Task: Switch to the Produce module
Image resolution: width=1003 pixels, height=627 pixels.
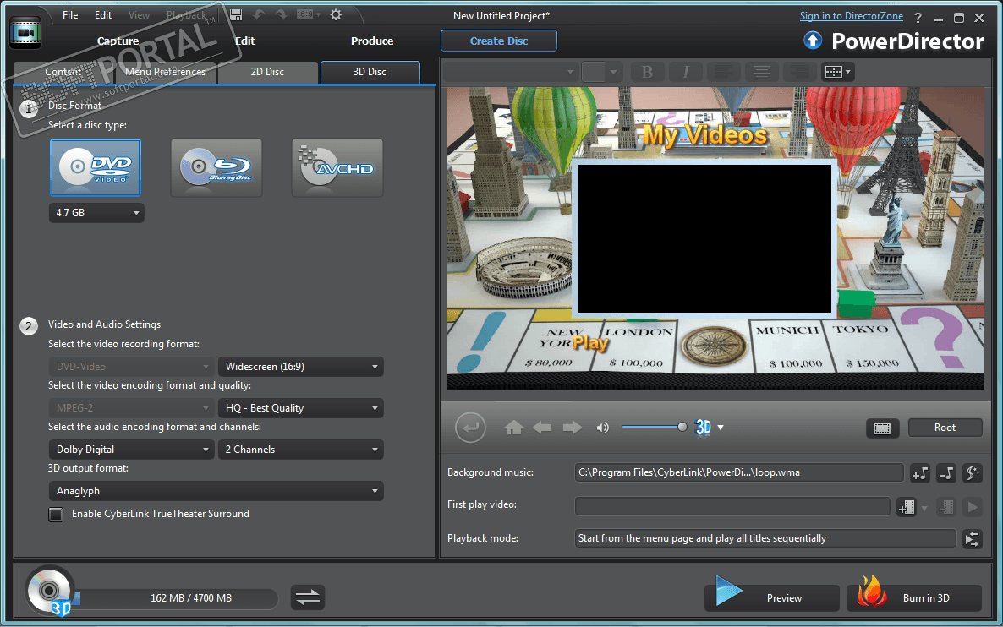Action: (x=372, y=41)
